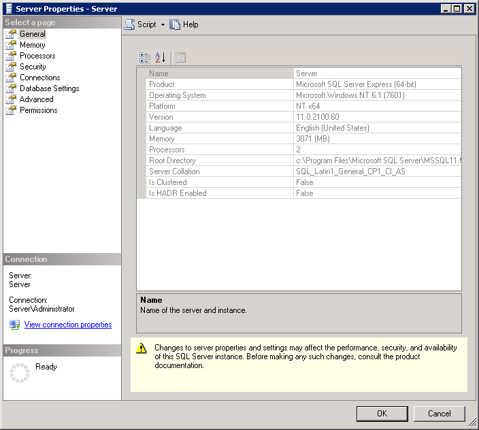Select the Processors property label in grid
The width and height of the screenshot is (479, 430).
coord(167,150)
